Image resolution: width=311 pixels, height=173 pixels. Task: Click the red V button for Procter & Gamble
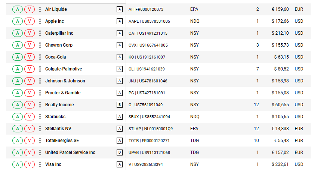point(30,93)
